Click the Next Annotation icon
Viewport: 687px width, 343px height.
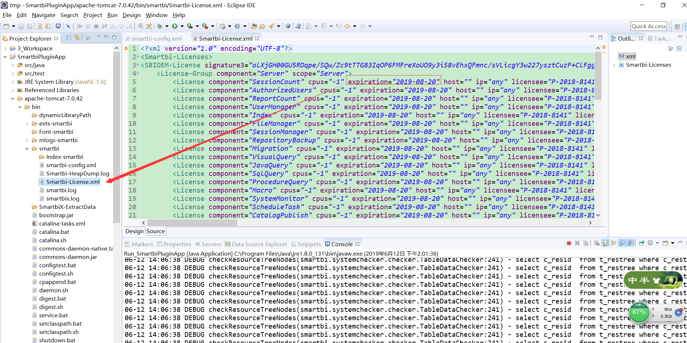309,26
